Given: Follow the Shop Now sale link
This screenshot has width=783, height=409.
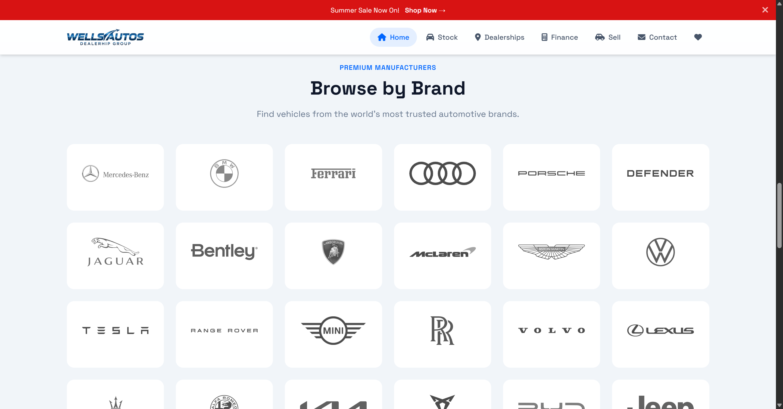Looking at the screenshot, I should pos(425,10).
